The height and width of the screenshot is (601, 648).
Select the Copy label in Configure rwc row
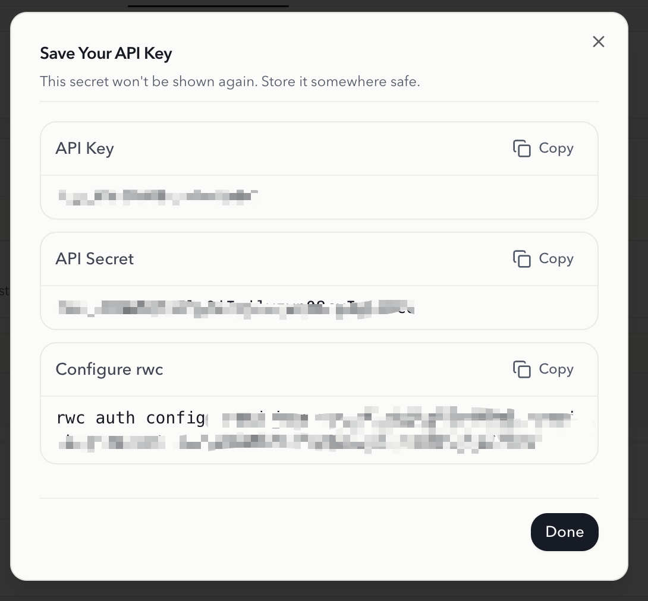coord(556,369)
